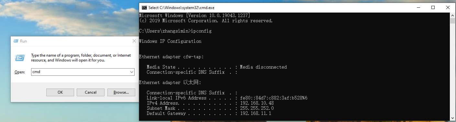Click the typed ipconfig command text
The width and height of the screenshot is (456, 122).
pyautogui.click(x=201, y=31)
